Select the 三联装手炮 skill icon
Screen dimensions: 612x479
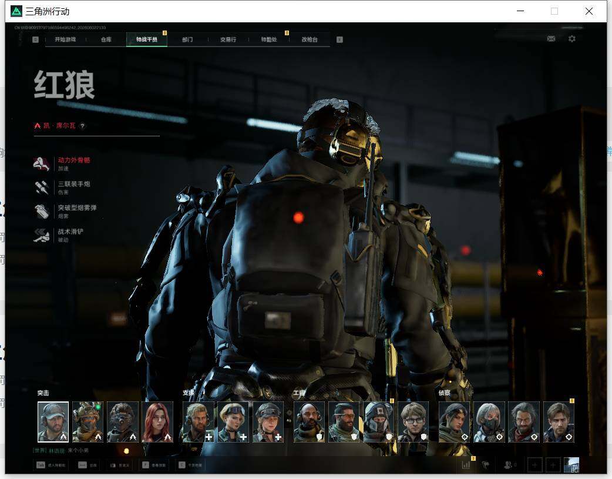point(41,187)
